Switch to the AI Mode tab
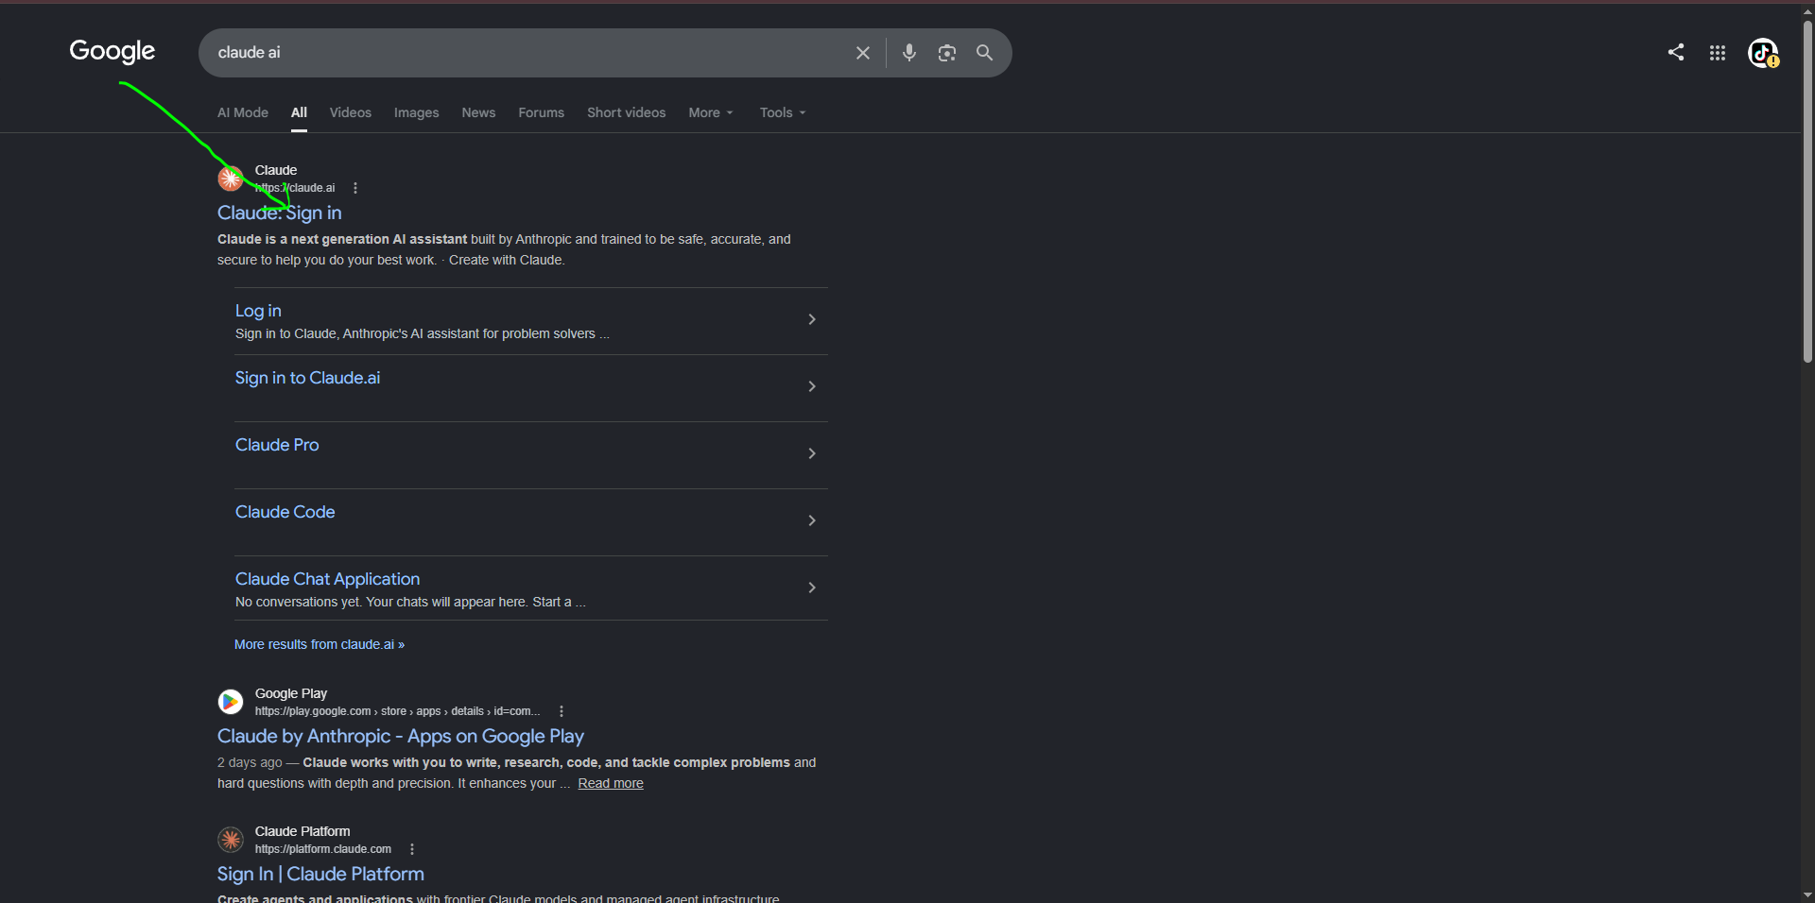This screenshot has width=1815, height=903. pos(243,112)
